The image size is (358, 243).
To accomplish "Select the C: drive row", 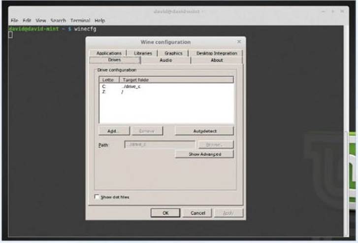I will [166, 86].
